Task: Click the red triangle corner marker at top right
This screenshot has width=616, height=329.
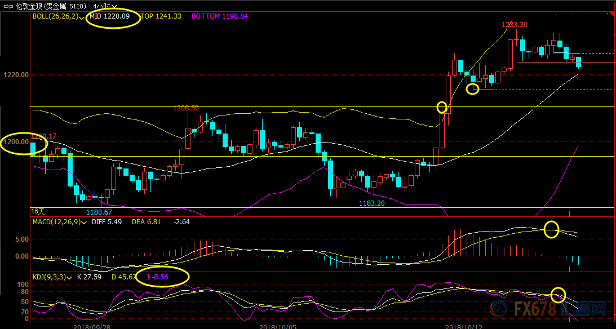Action: coord(611,15)
